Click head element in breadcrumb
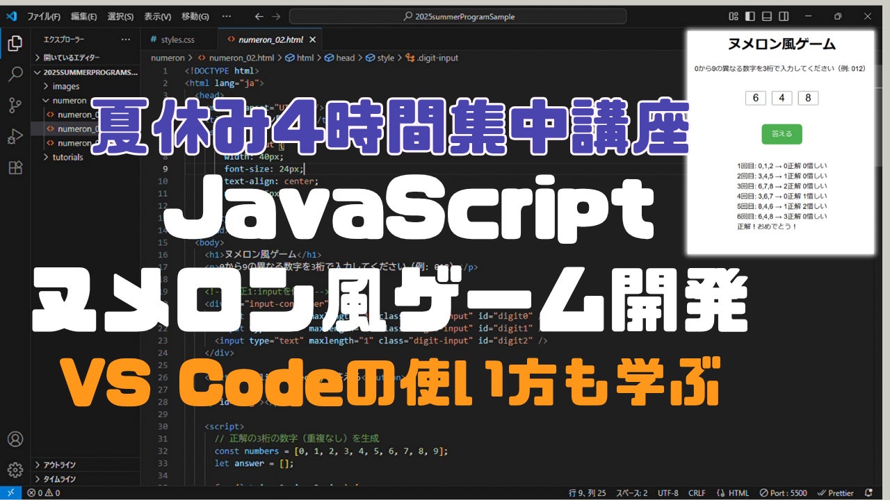 point(340,58)
